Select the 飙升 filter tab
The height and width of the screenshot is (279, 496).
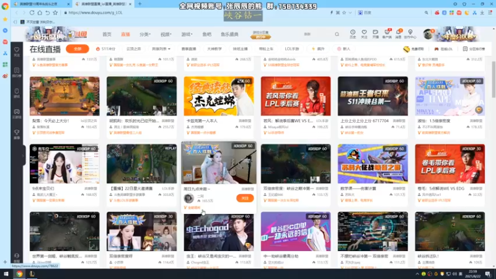point(318,49)
